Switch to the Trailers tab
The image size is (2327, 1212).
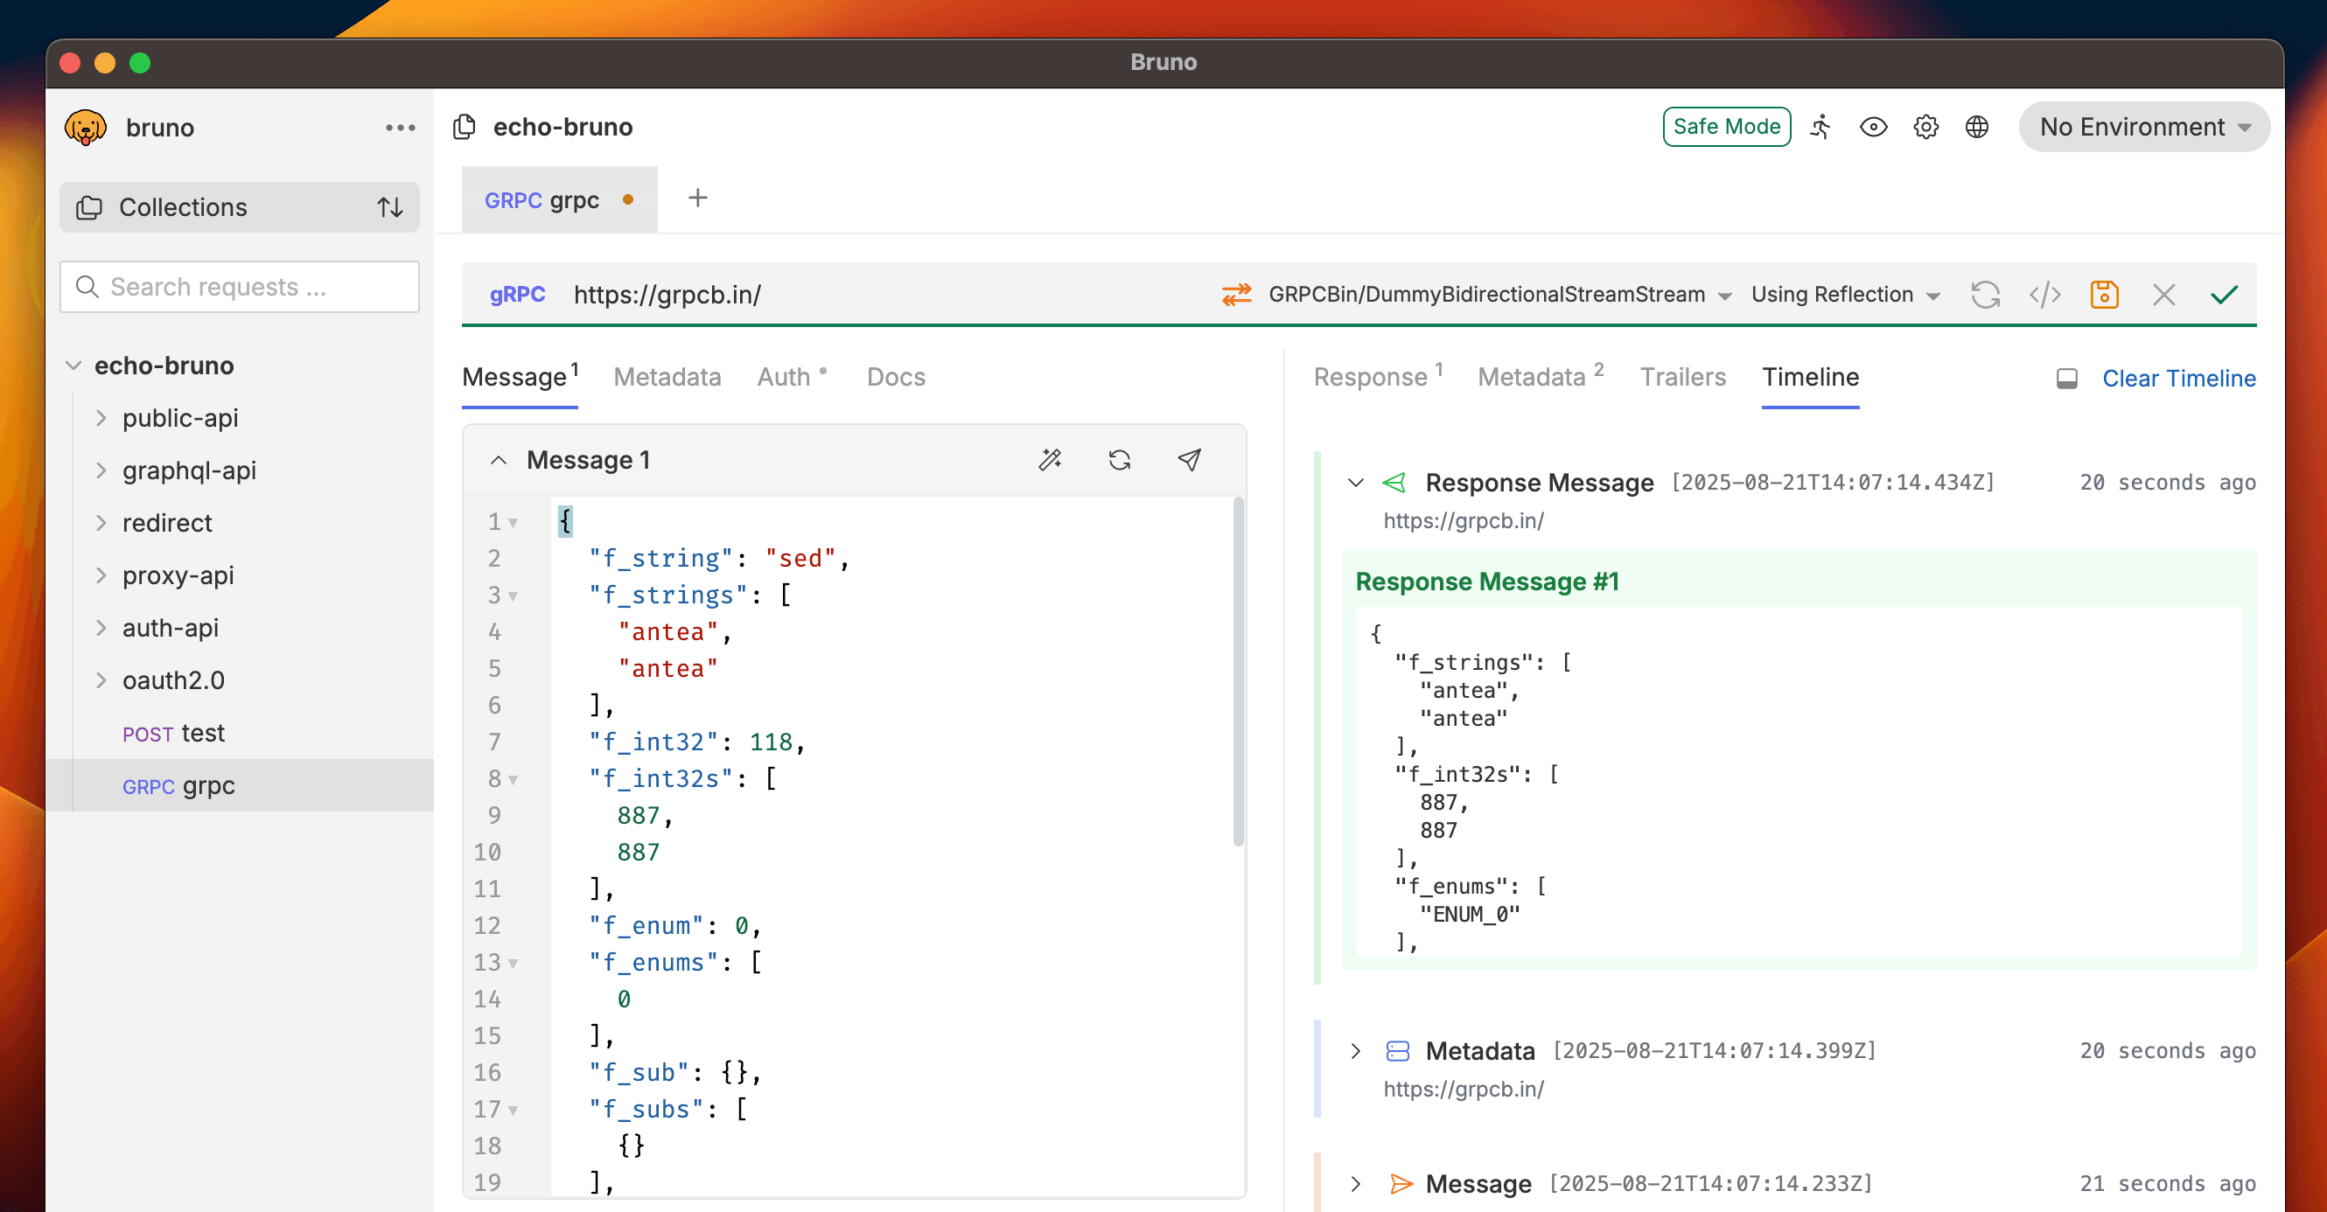click(x=1682, y=377)
